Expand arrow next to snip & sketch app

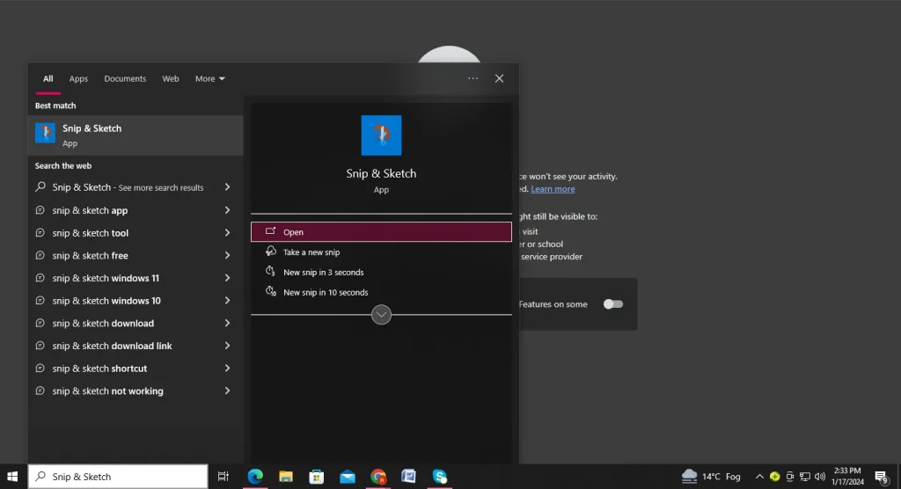[228, 210]
